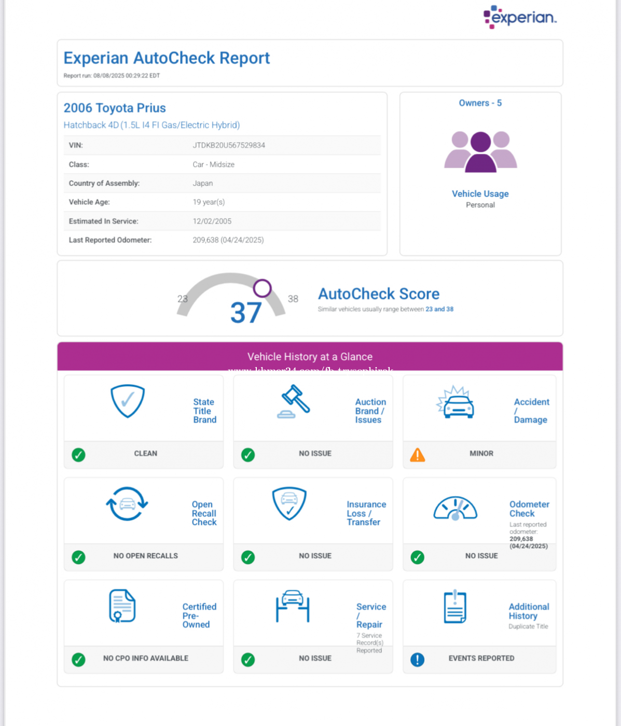Screen dimensions: 621x726
Task: Click the Experian logo
Action: (x=520, y=17)
